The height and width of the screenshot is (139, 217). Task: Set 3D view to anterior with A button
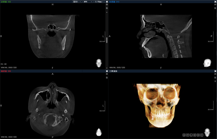pos(184,135)
